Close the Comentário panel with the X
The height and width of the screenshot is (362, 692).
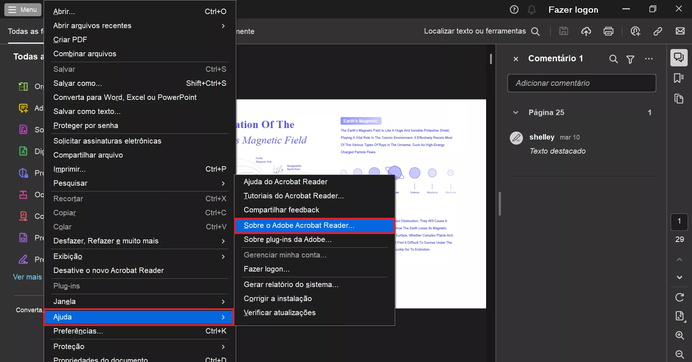click(516, 59)
